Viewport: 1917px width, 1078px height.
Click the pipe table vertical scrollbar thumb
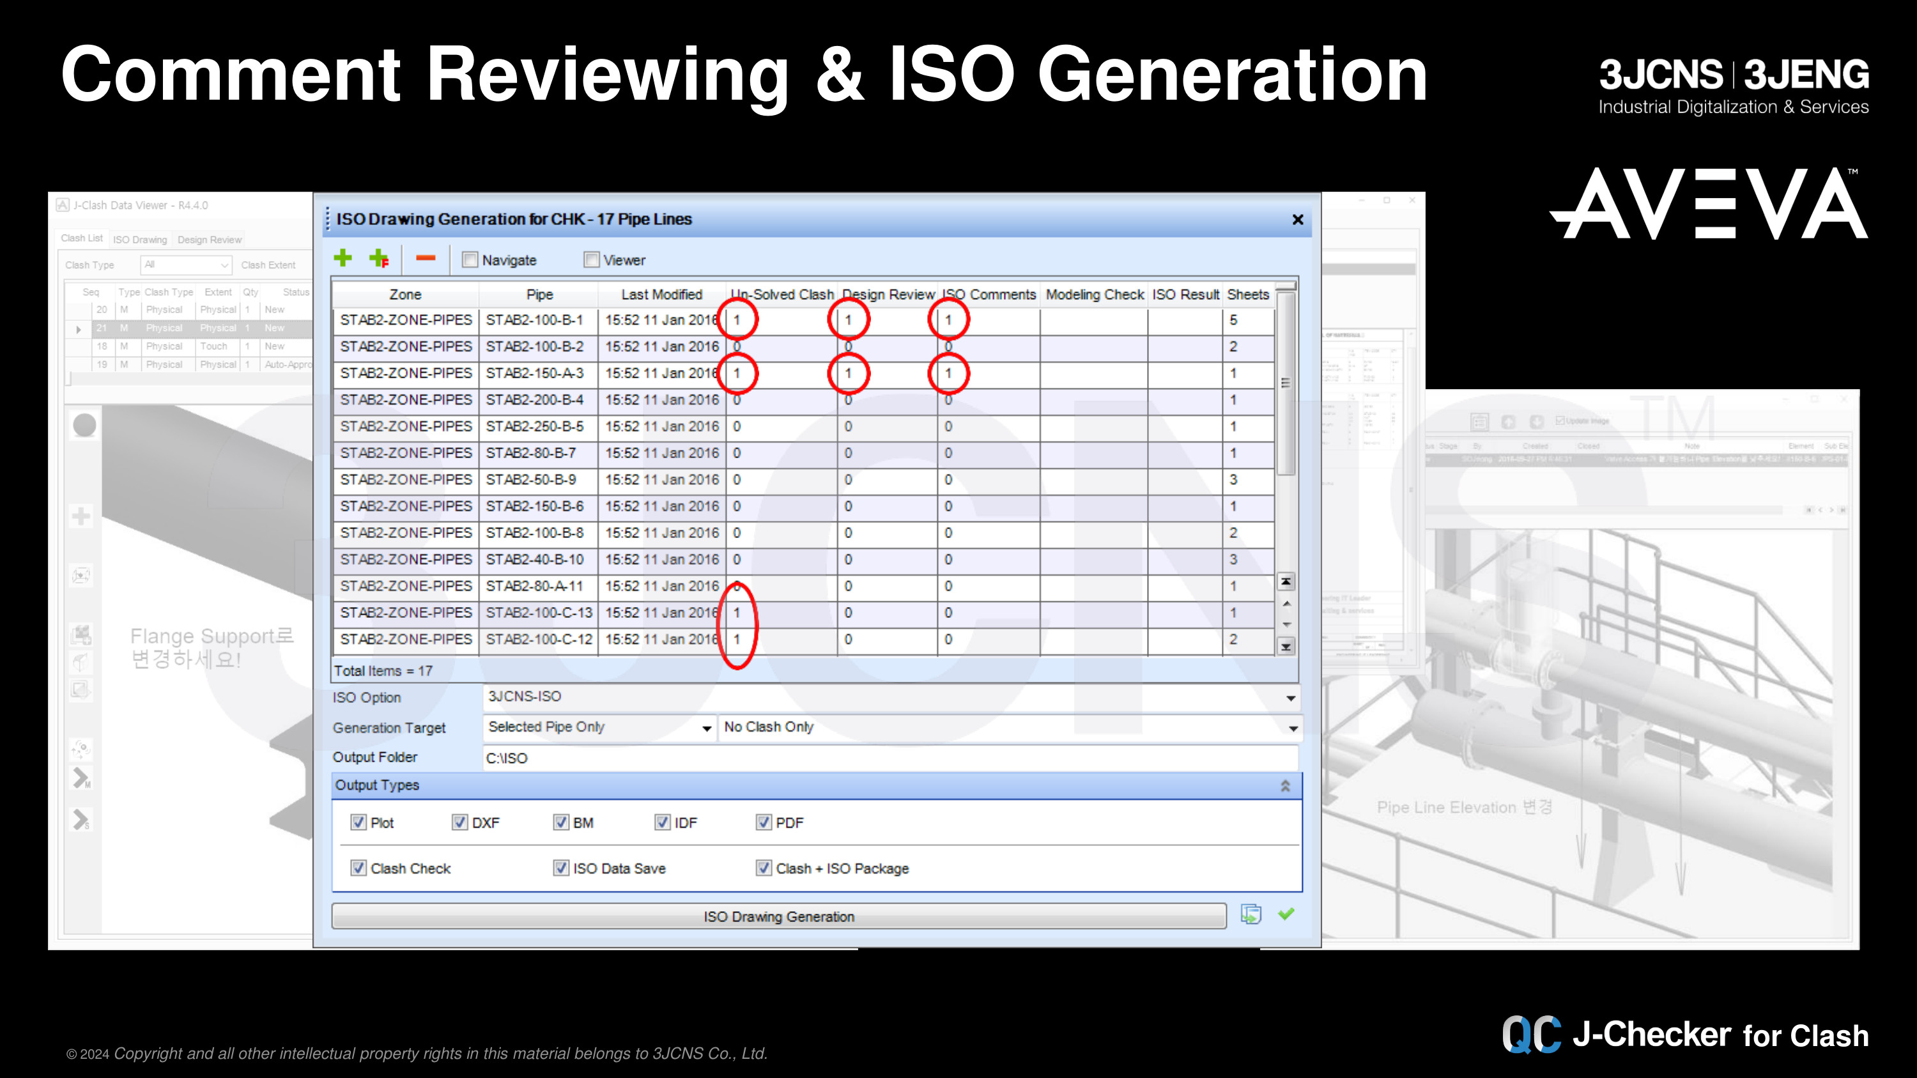[x=1285, y=383]
